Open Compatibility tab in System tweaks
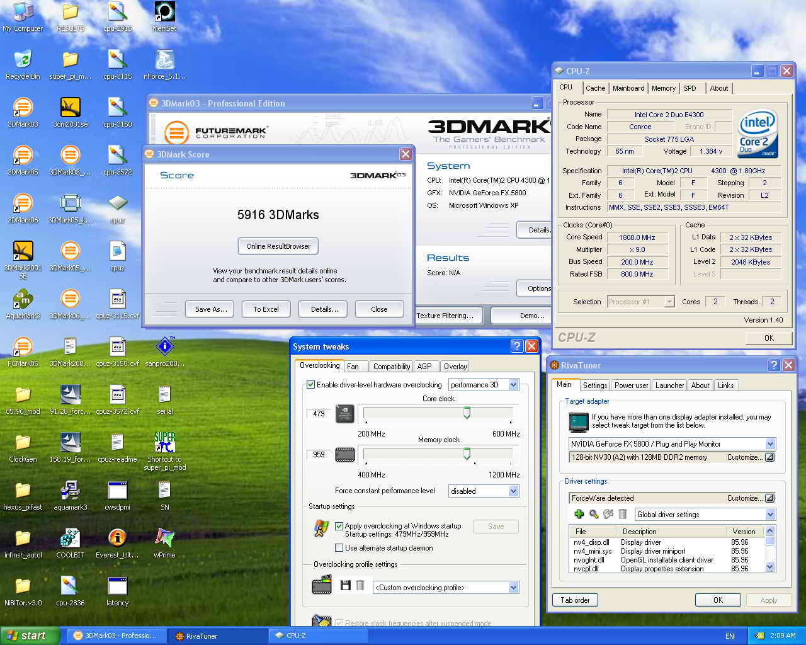The height and width of the screenshot is (645, 806). click(x=392, y=367)
